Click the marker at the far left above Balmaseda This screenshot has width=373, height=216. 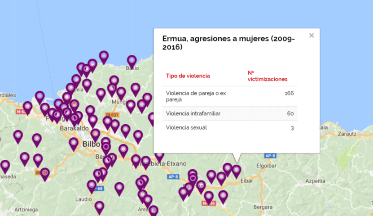point(5,166)
